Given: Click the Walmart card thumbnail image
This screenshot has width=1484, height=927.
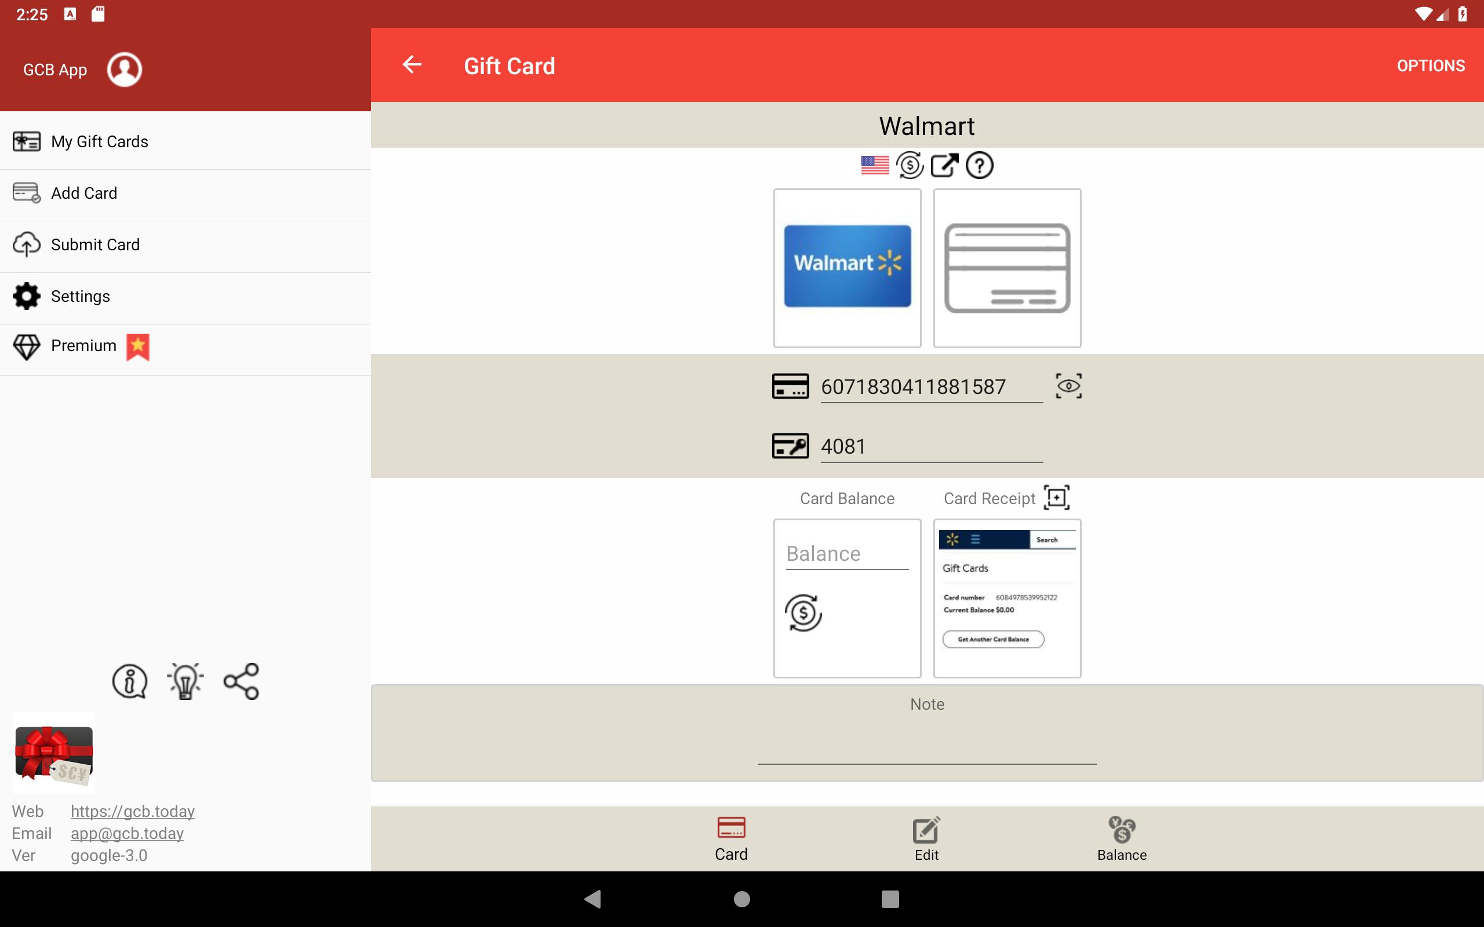Looking at the screenshot, I should pyautogui.click(x=846, y=267).
